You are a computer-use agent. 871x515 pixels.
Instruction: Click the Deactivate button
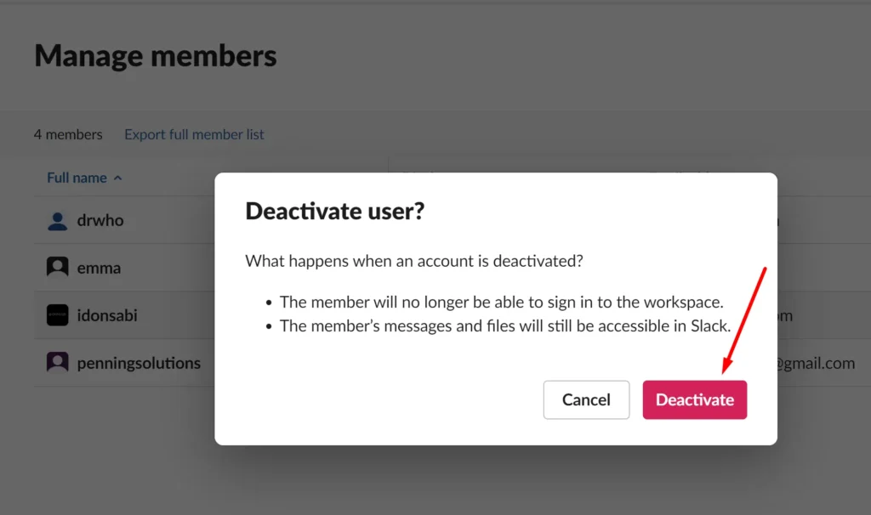point(694,399)
